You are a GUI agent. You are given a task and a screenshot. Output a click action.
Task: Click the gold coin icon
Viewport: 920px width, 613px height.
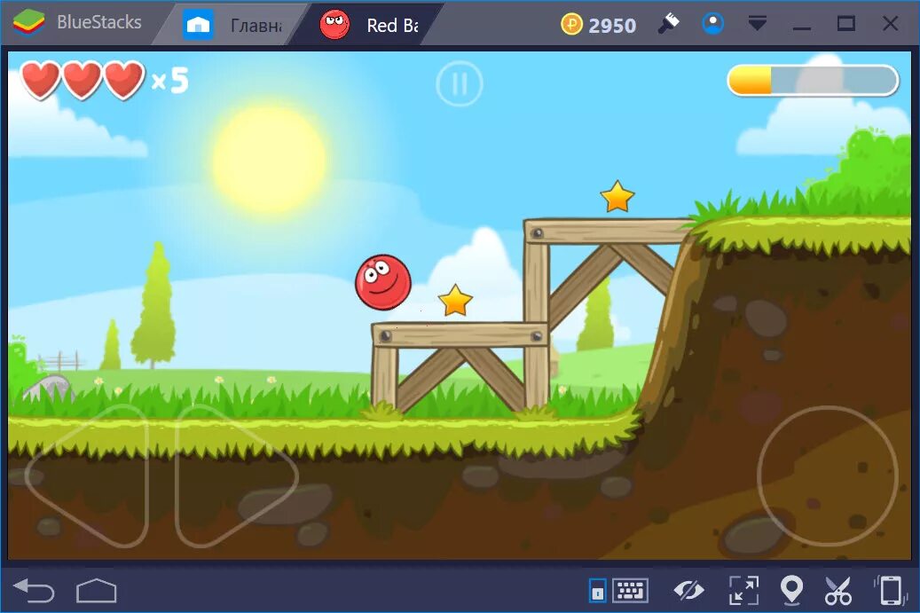tap(571, 25)
